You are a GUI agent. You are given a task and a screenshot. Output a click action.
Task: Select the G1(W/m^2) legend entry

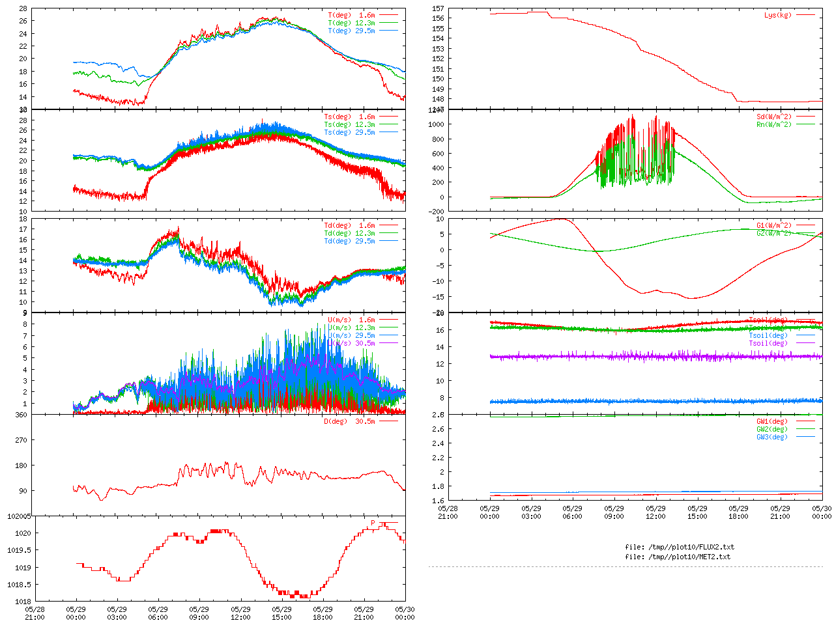773,225
